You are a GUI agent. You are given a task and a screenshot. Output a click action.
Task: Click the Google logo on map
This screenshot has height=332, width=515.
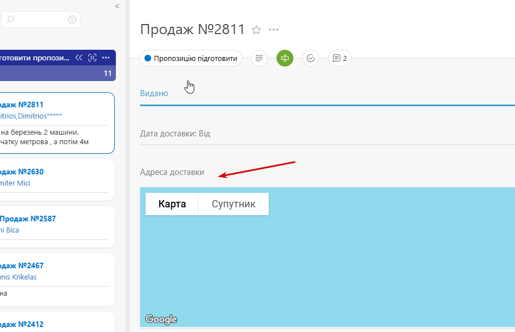(161, 319)
